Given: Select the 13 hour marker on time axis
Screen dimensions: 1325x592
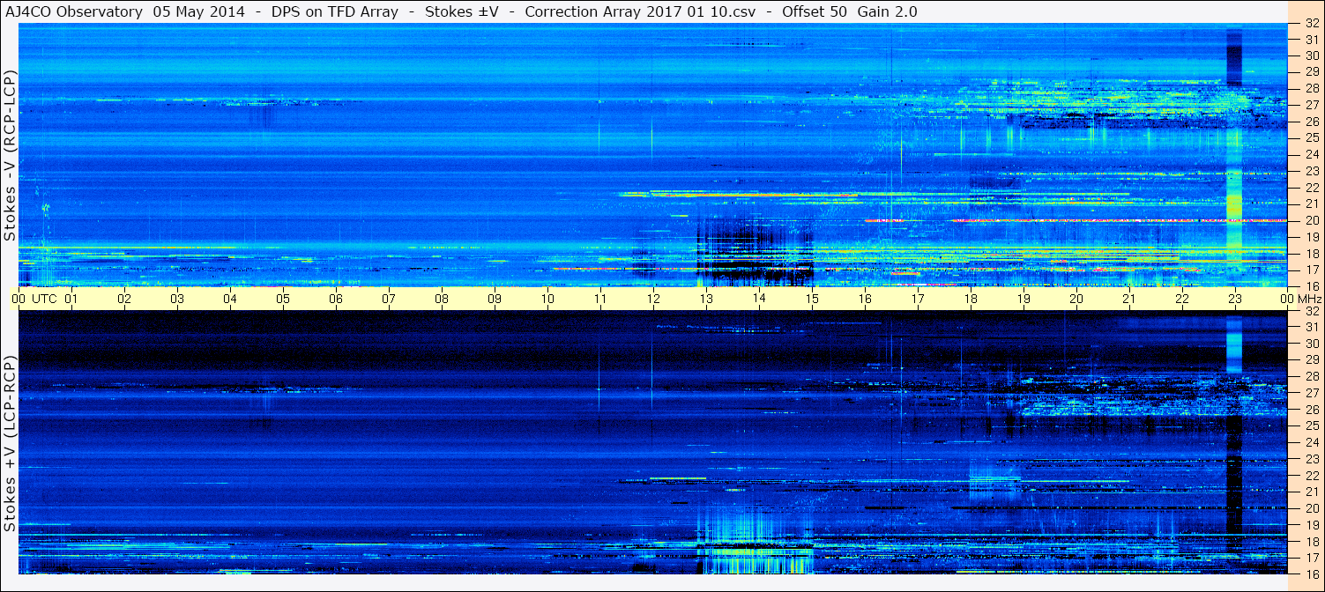Looking at the screenshot, I should [x=706, y=299].
